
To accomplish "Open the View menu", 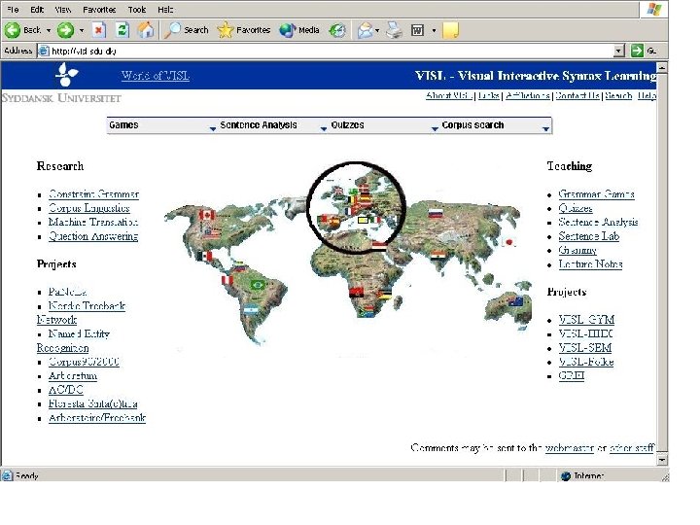I will (63, 10).
